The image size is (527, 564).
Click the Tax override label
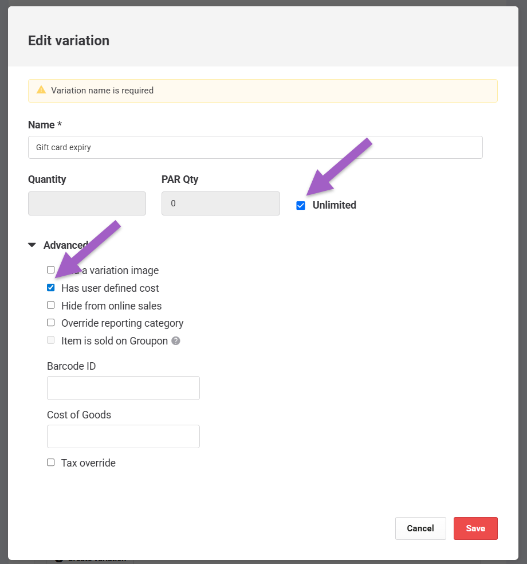coord(88,463)
